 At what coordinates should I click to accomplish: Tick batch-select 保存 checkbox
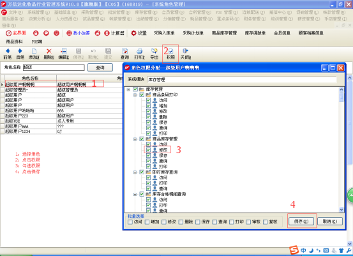pyautogui.click(x=198, y=222)
